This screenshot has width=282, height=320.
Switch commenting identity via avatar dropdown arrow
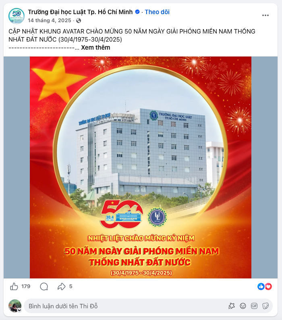point(19,310)
